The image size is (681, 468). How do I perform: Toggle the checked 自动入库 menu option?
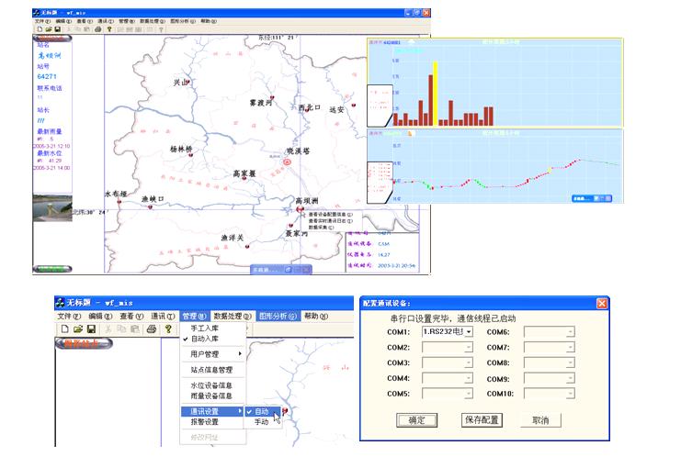210,339
